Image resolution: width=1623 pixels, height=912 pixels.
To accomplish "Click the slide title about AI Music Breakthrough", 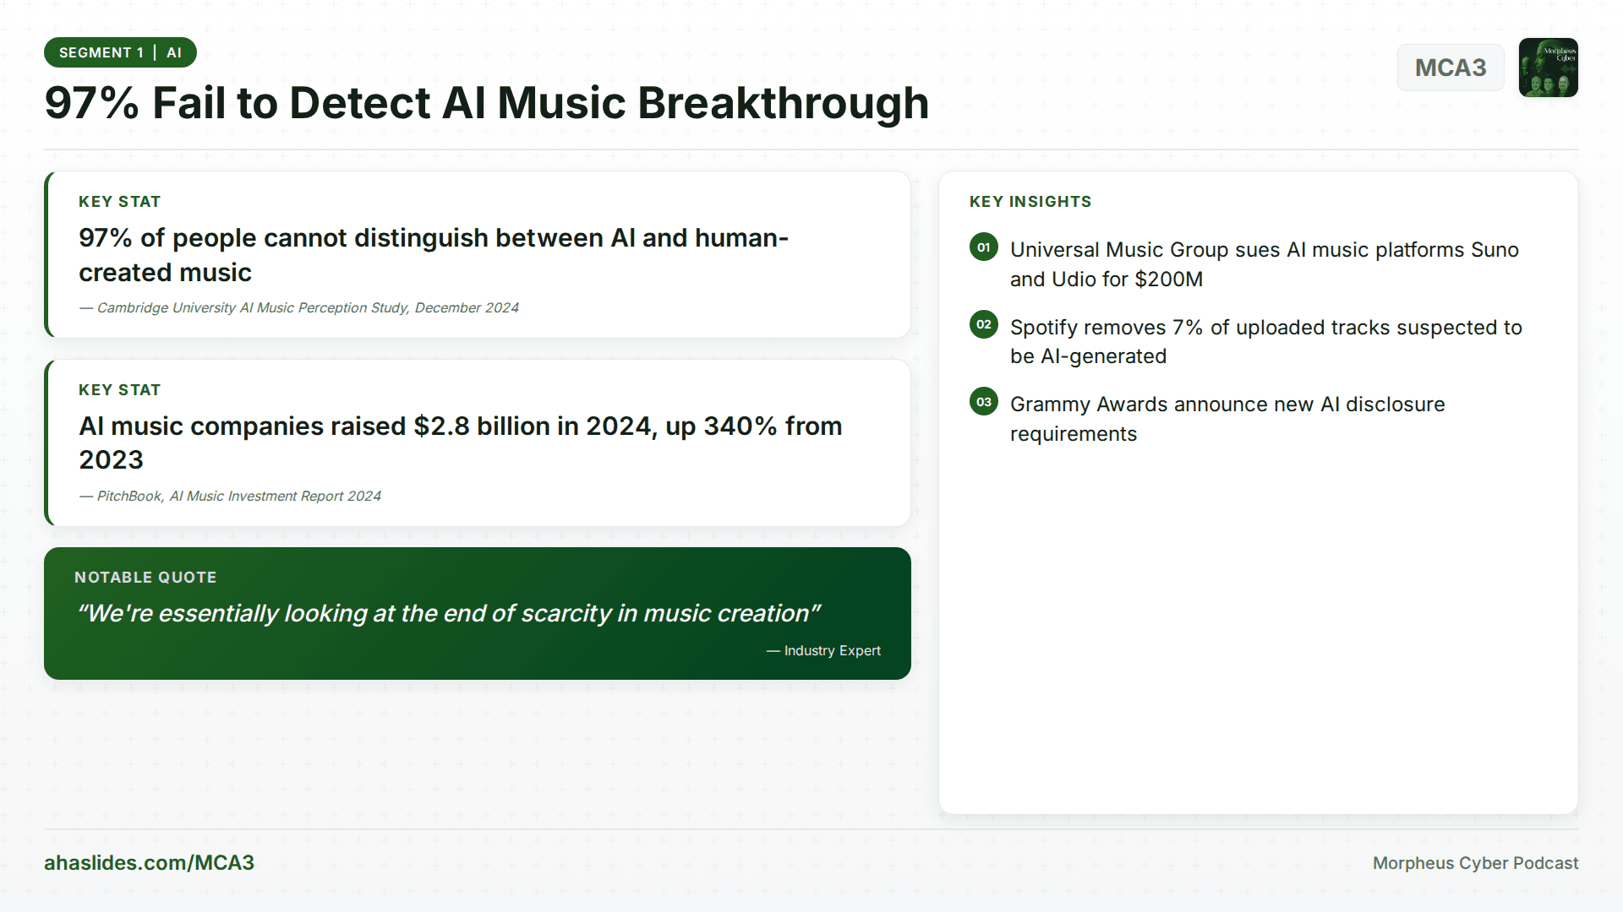I will (486, 103).
